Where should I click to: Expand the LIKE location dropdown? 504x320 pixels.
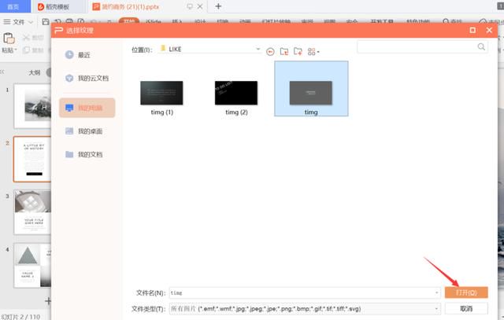point(258,49)
